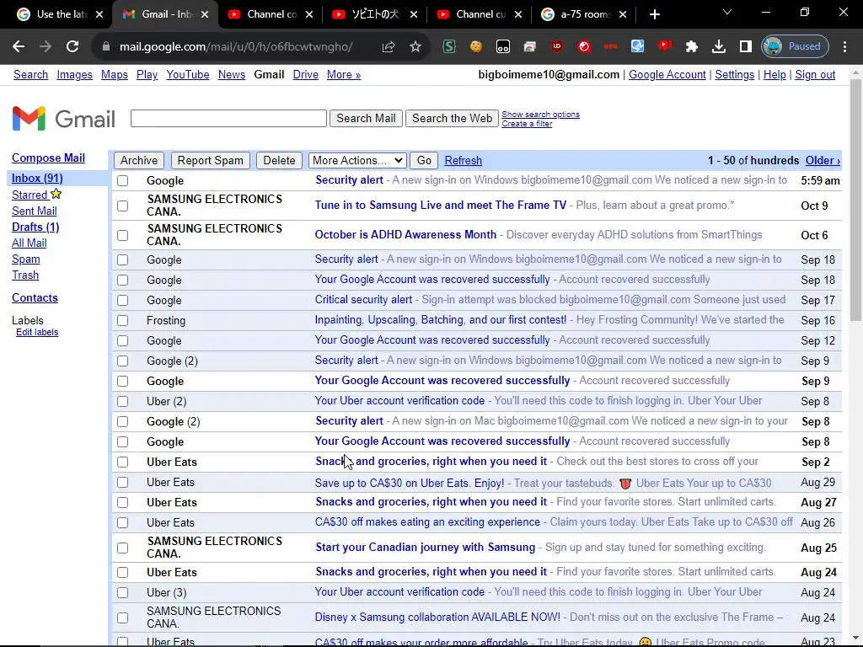Click Edit labels link

37,332
